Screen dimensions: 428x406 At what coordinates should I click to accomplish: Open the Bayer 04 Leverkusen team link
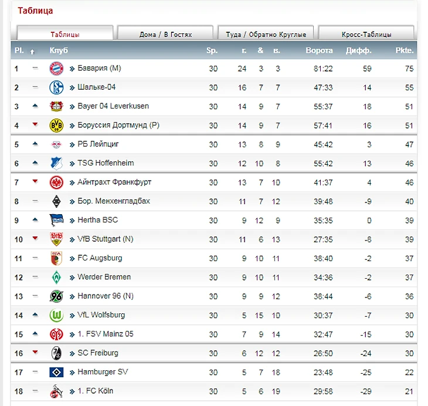[113, 106]
